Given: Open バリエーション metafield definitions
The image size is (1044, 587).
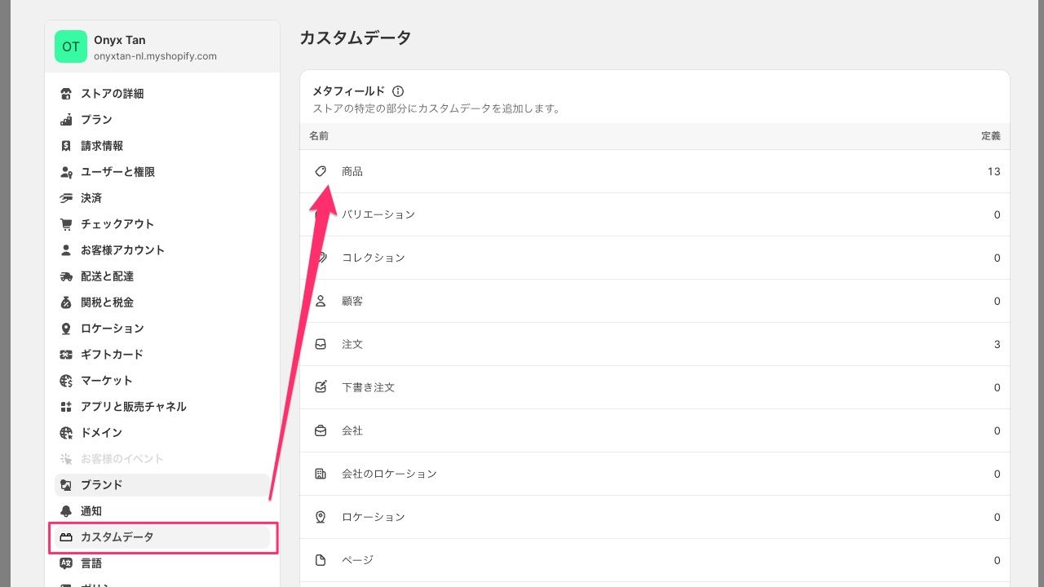Looking at the screenshot, I should pyautogui.click(x=655, y=214).
